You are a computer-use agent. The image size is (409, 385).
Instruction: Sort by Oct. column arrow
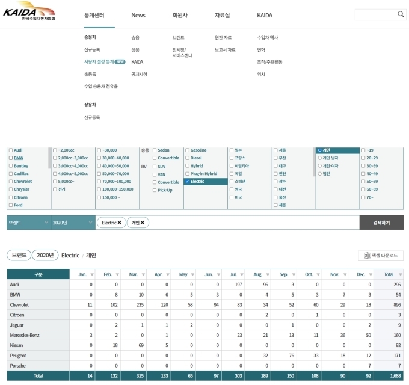tap(318, 275)
